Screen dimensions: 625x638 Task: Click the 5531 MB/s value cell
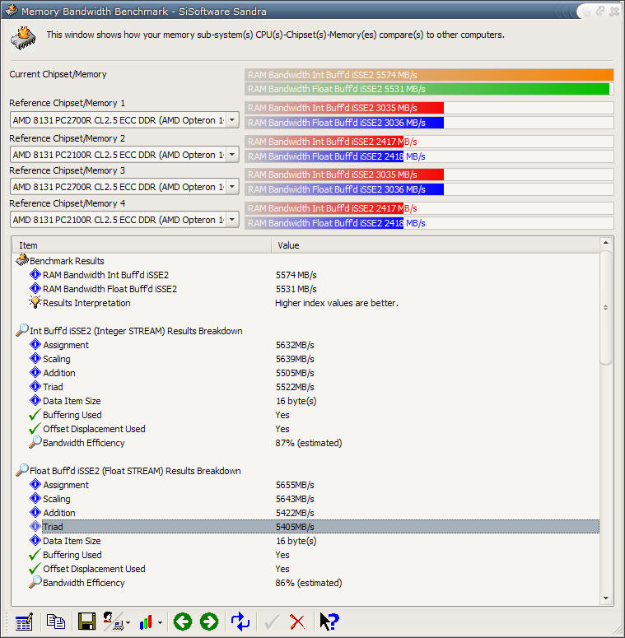(x=296, y=289)
